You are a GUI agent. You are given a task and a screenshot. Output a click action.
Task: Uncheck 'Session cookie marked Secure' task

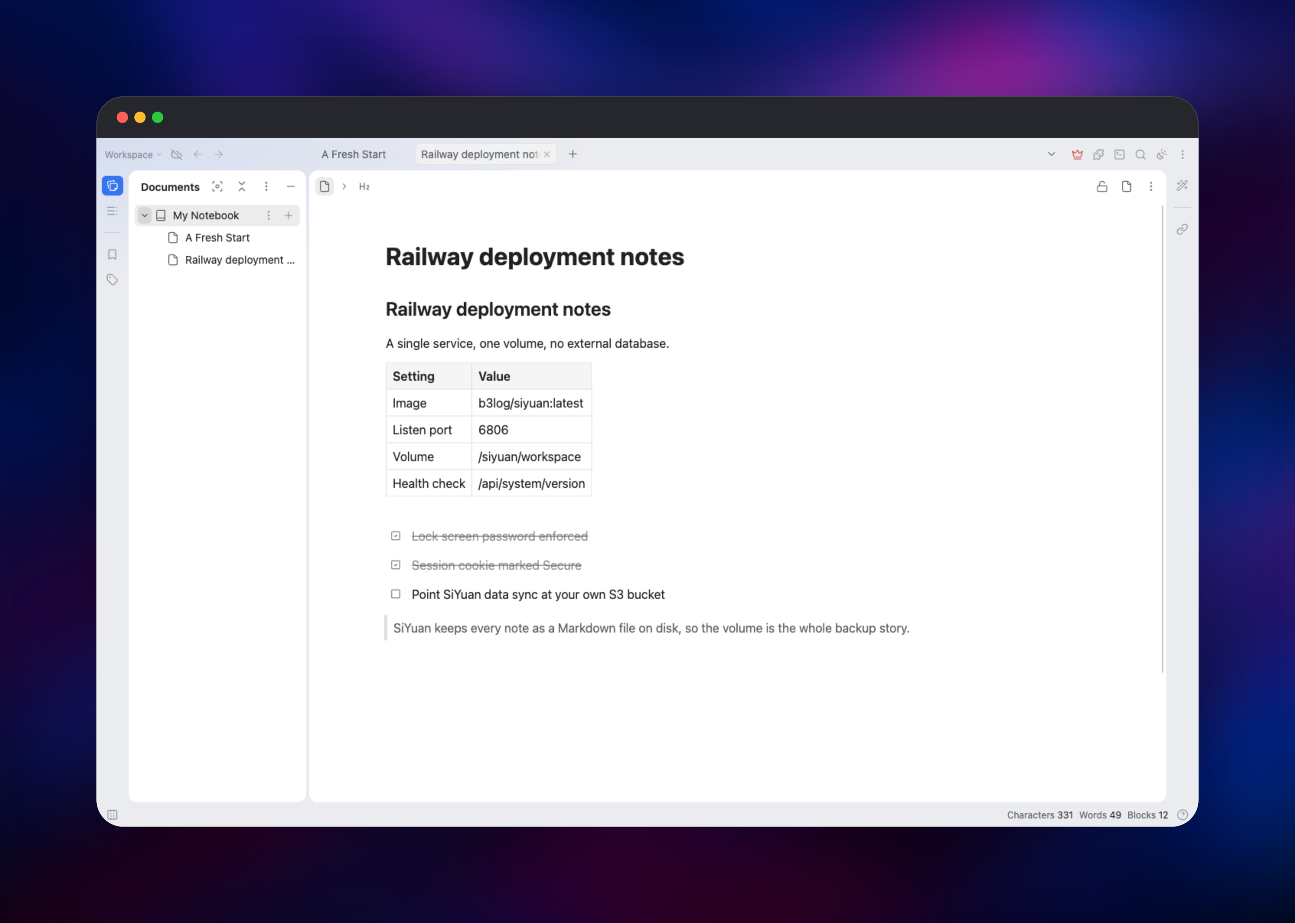pos(395,565)
